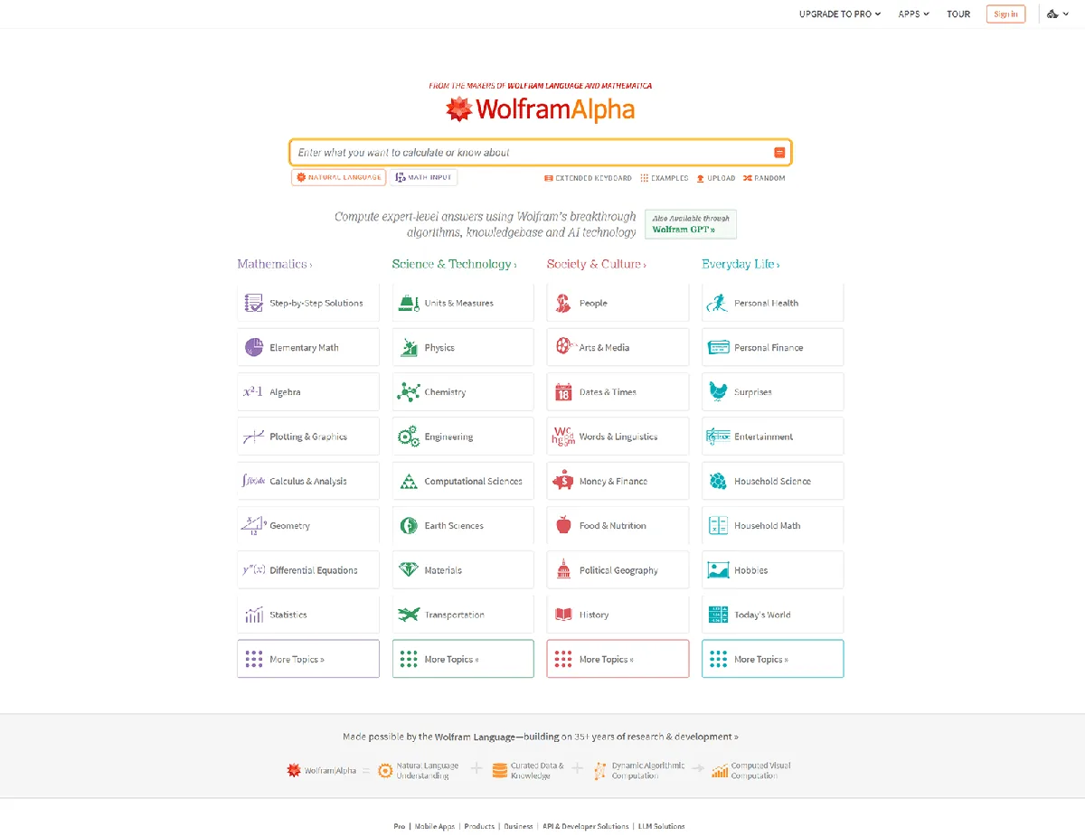Open the Upgrade to Pro dropdown
The width and height of the screenshot is (1085, 836).
840,14
